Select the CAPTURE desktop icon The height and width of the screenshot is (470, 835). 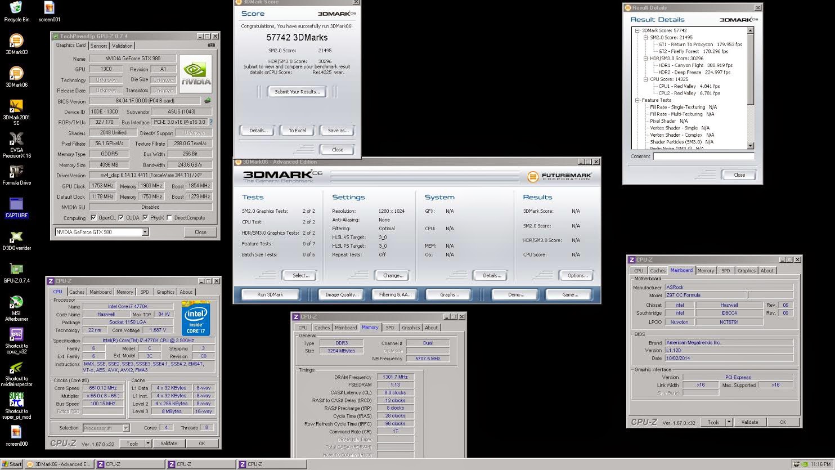16,207
